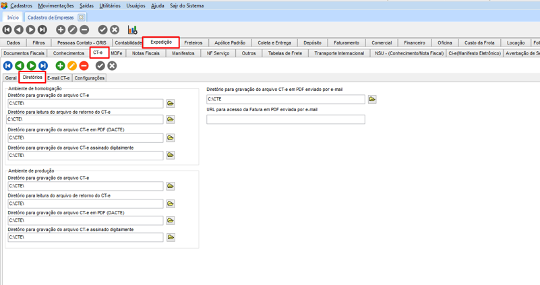Delete record with gray minus icon
This screenshot has height=285, width=540.
(x=84, y=30)
